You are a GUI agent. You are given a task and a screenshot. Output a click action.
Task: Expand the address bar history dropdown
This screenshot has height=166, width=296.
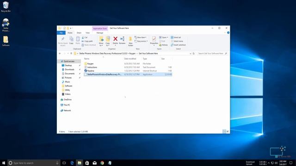[x=190, y=53]
